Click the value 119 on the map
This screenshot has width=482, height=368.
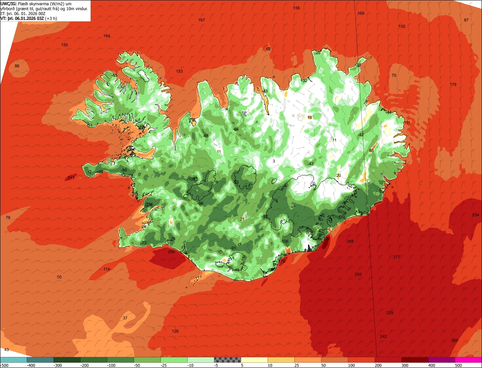453,84
